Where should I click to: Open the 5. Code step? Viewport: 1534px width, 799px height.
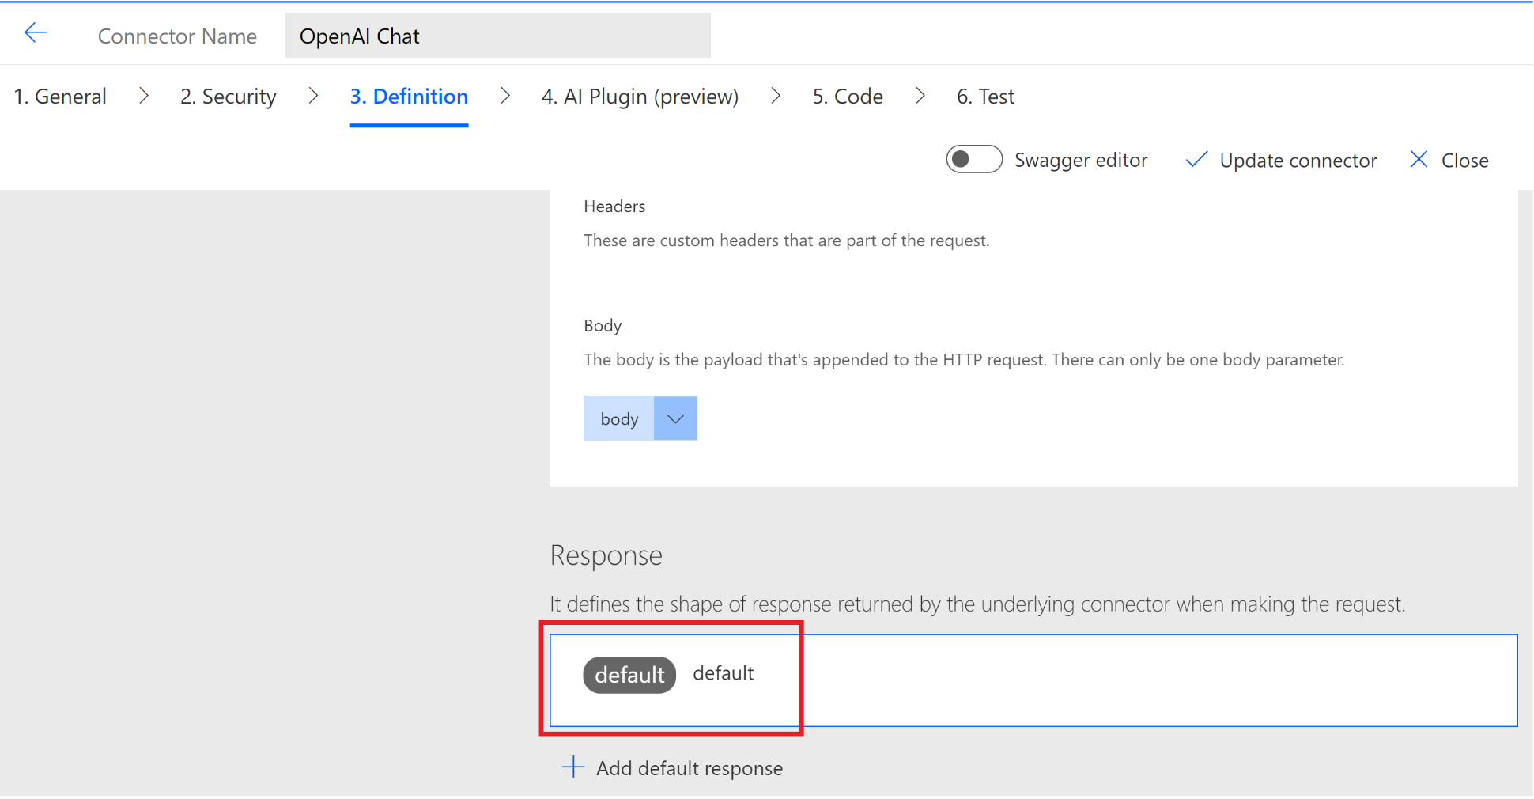click(x=848, y=97)
